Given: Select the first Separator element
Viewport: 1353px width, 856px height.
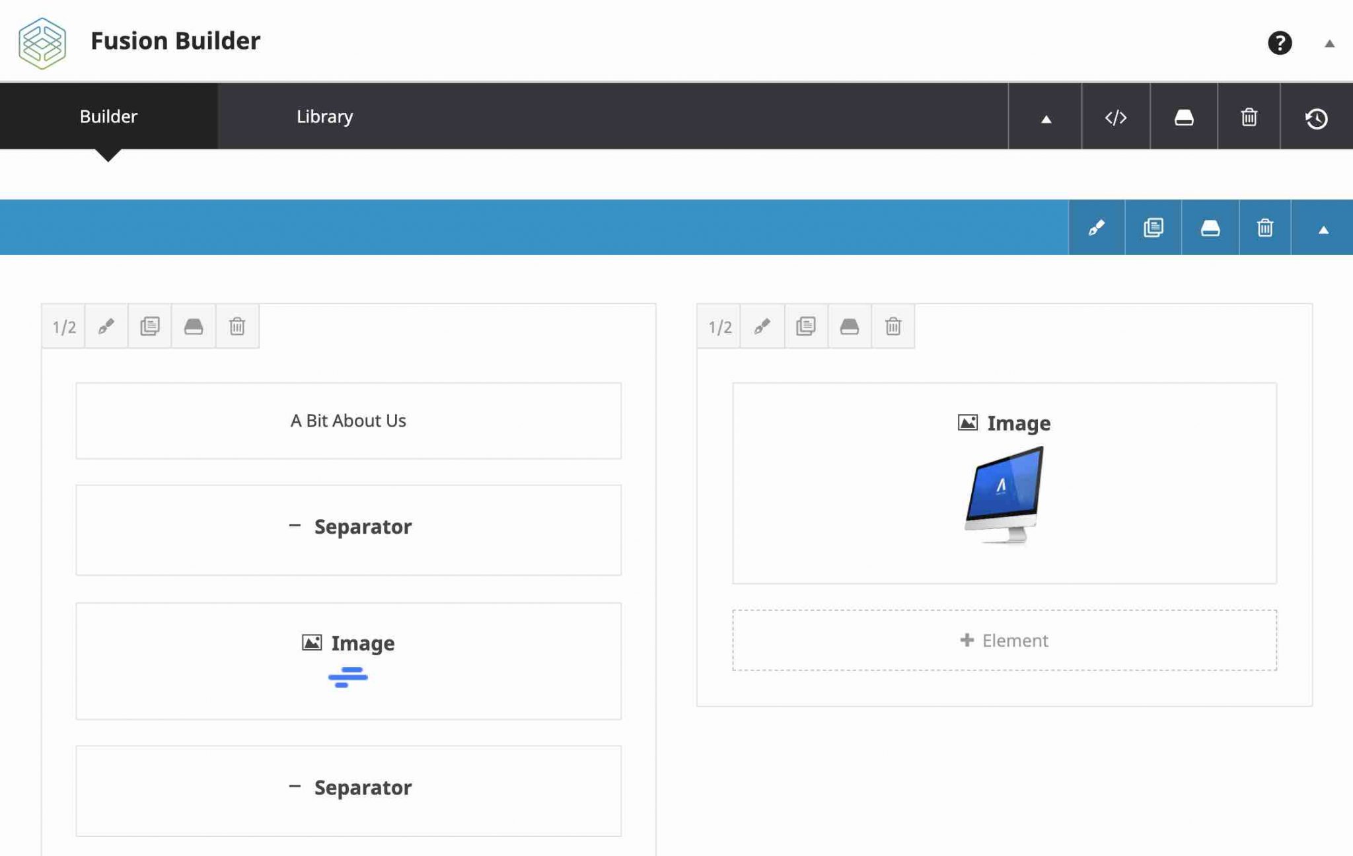Looking at the screenshot, I should tap(349, 530).
